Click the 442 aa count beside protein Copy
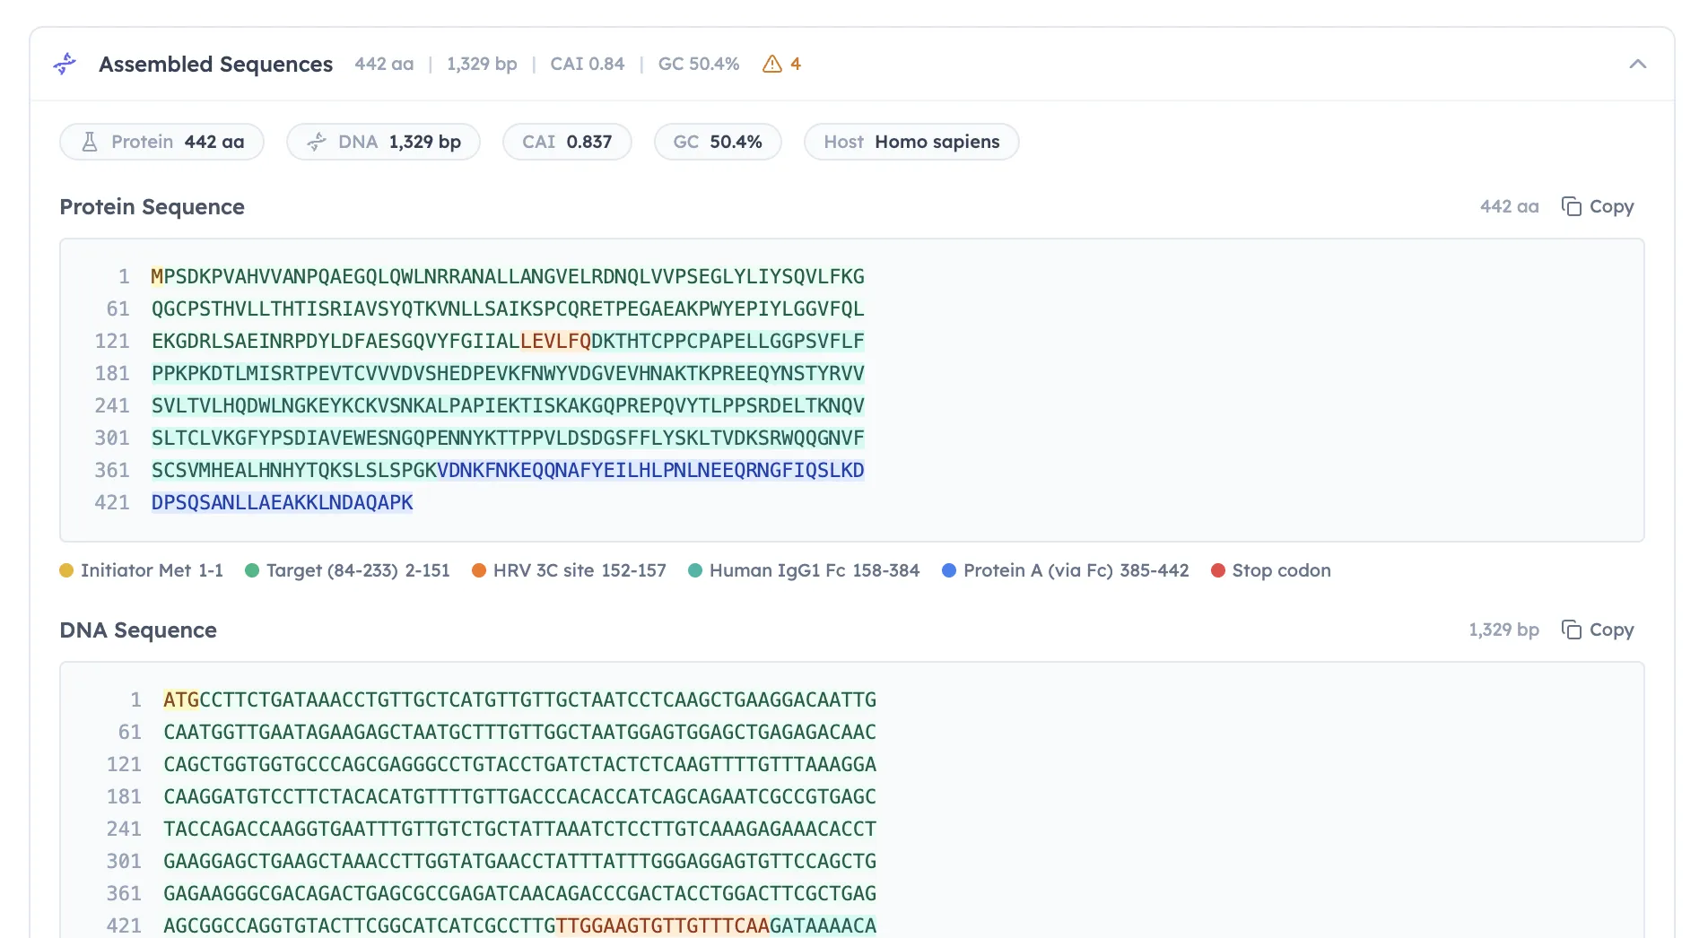Viewport: 1708px width, 938px height. point(1509,206)
